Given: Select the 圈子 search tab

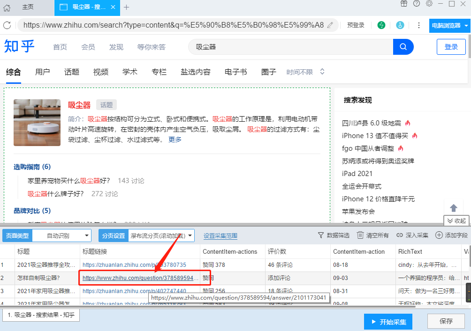Looking at the screenshot, I should pos(268,72).
